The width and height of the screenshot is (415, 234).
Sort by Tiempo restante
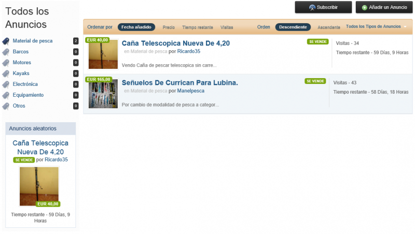pos(197,27)
